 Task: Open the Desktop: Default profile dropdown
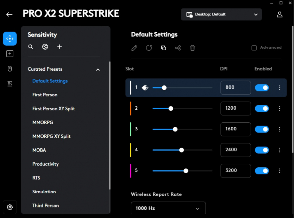coord(221,14)
